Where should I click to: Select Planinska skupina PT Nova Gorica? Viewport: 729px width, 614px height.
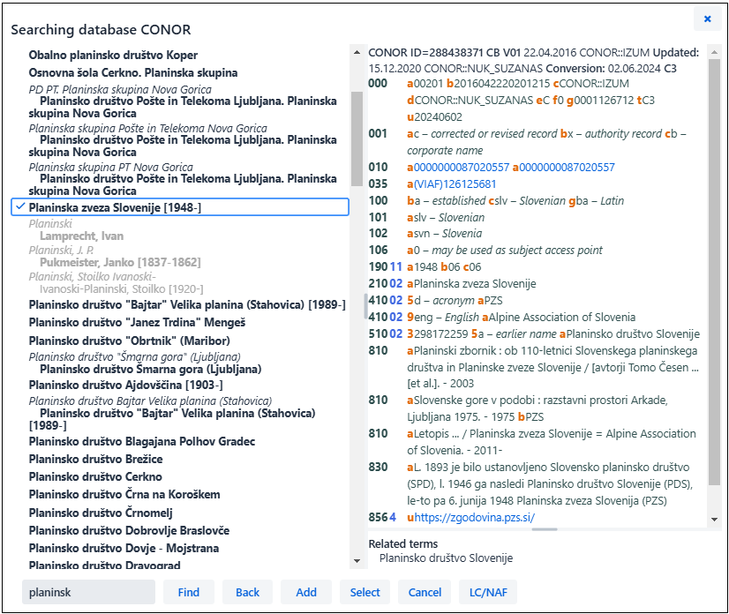[x=110, y=167]
